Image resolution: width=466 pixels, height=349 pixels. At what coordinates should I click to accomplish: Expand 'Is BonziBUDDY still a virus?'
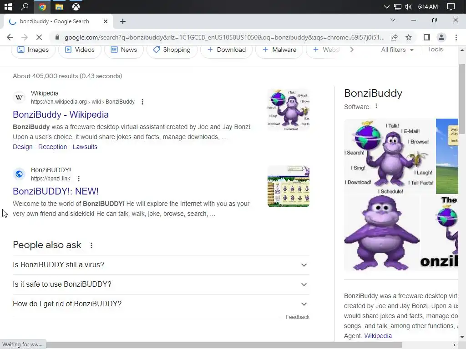point(161,265)
